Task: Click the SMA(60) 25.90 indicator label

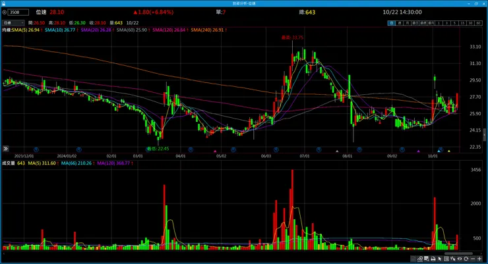Action: [133, 30]
